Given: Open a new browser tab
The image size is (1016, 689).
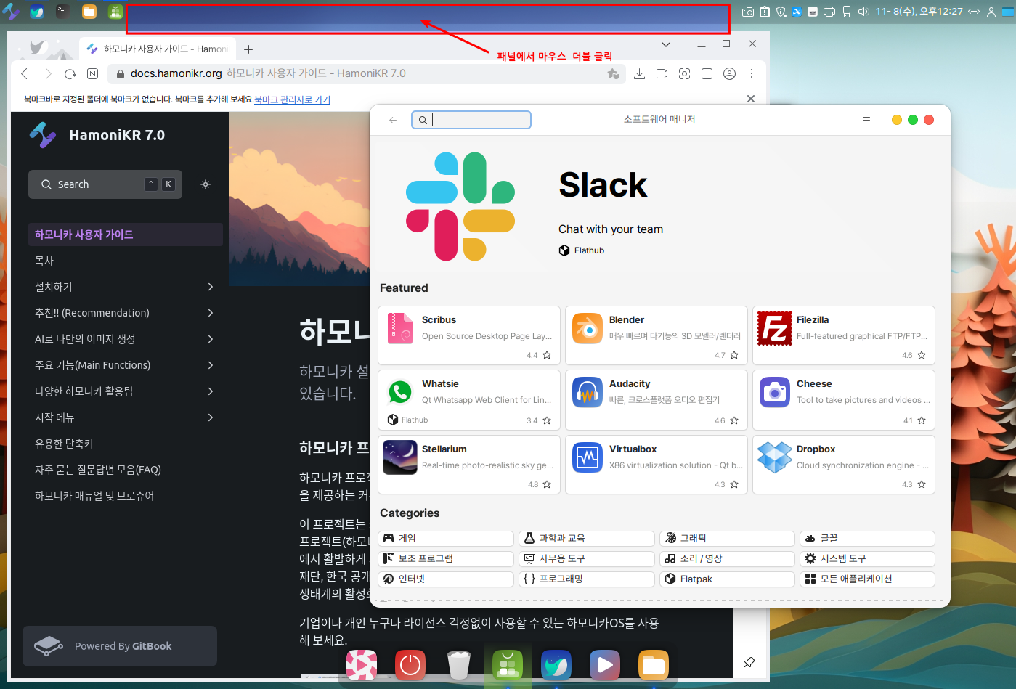Looking at the screenshot, I should [x=248, y=49].
